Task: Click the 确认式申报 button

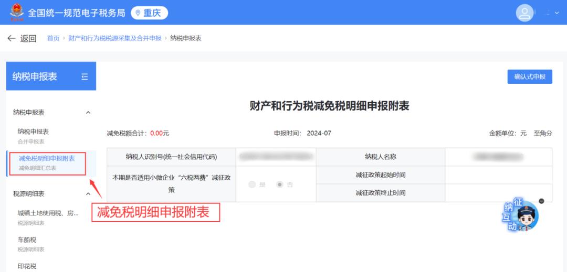Action: pyautogui.click(x=529, y=77)
